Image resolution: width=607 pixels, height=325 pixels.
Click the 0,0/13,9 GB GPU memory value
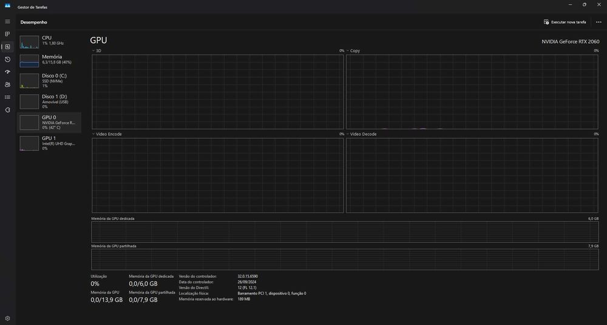pos(106,300)
